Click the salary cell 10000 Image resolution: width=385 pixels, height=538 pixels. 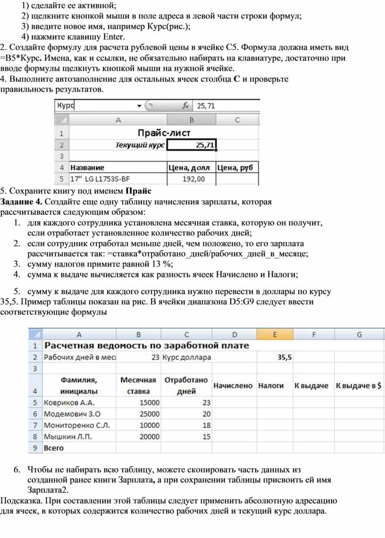click(x=138, y=425)
